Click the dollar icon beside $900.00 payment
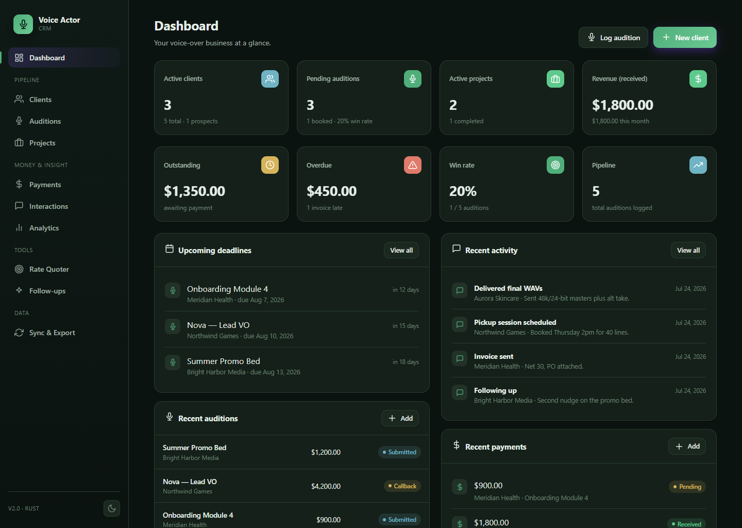This screenshot has height=528, width=742. 460,487
